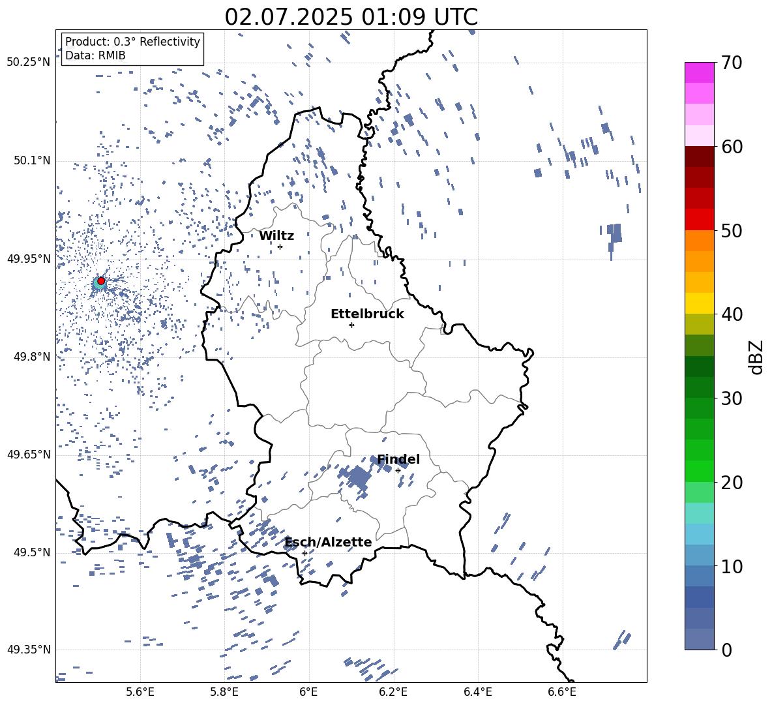The width and height of the screenshot is (772, 705).
Task: Click the latitude label 49.65°N
Action: 29,454
